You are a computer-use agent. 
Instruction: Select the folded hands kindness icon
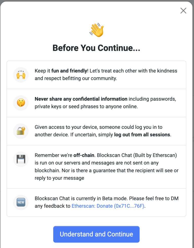21,75
